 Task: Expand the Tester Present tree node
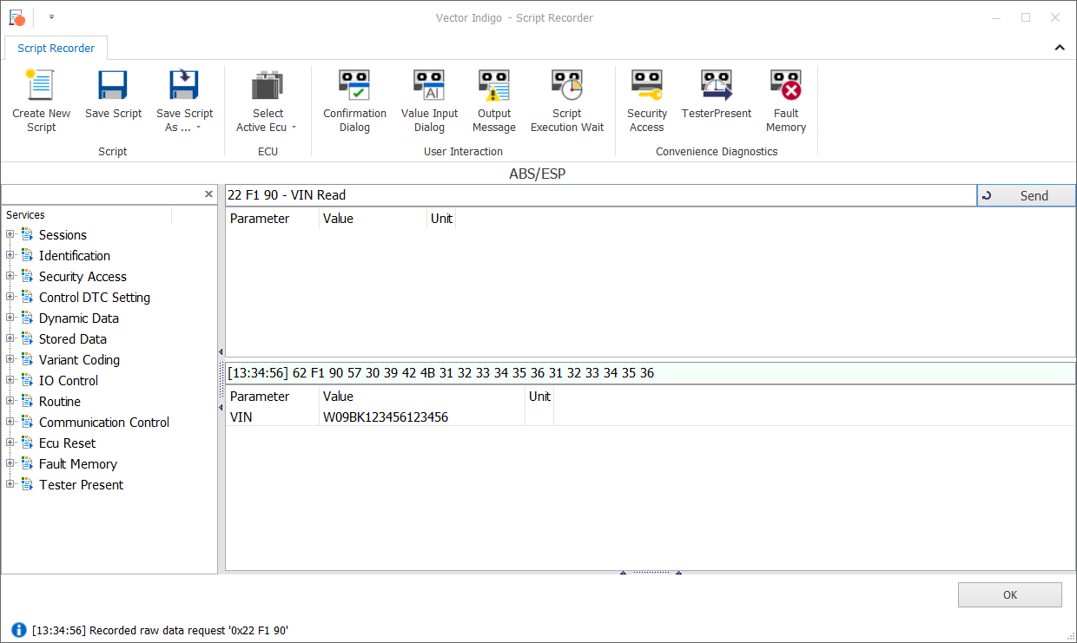[x=10, y=484]
